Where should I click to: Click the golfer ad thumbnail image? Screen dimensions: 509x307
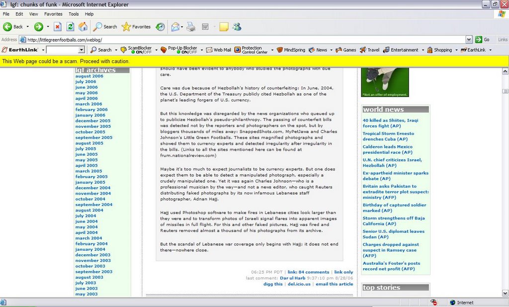click(x=385, y=82)
